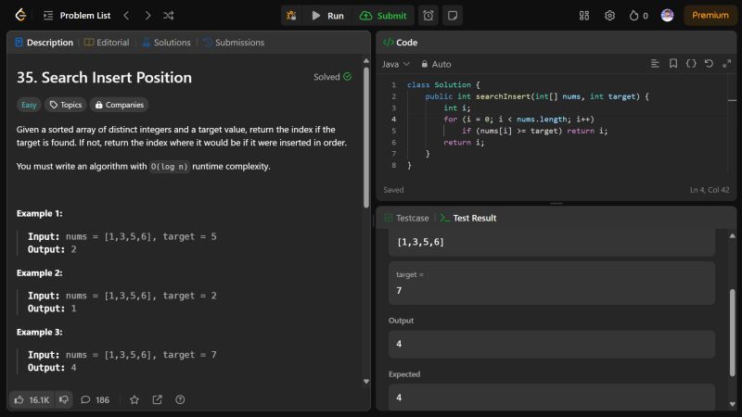The image size is (742, 417).
Task: Click the format code lines icon
Action: (655, 63)
